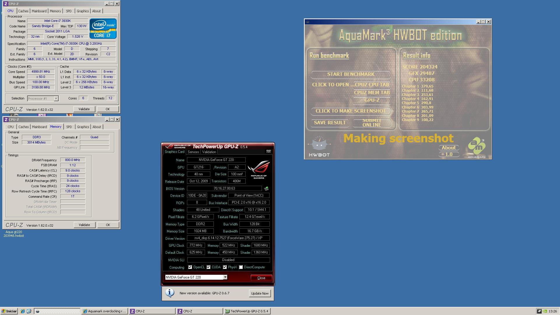Click the ASUS AI Suite tray icon
The height and width of the screenshot is (315, 560).
(x=539, y=311)
